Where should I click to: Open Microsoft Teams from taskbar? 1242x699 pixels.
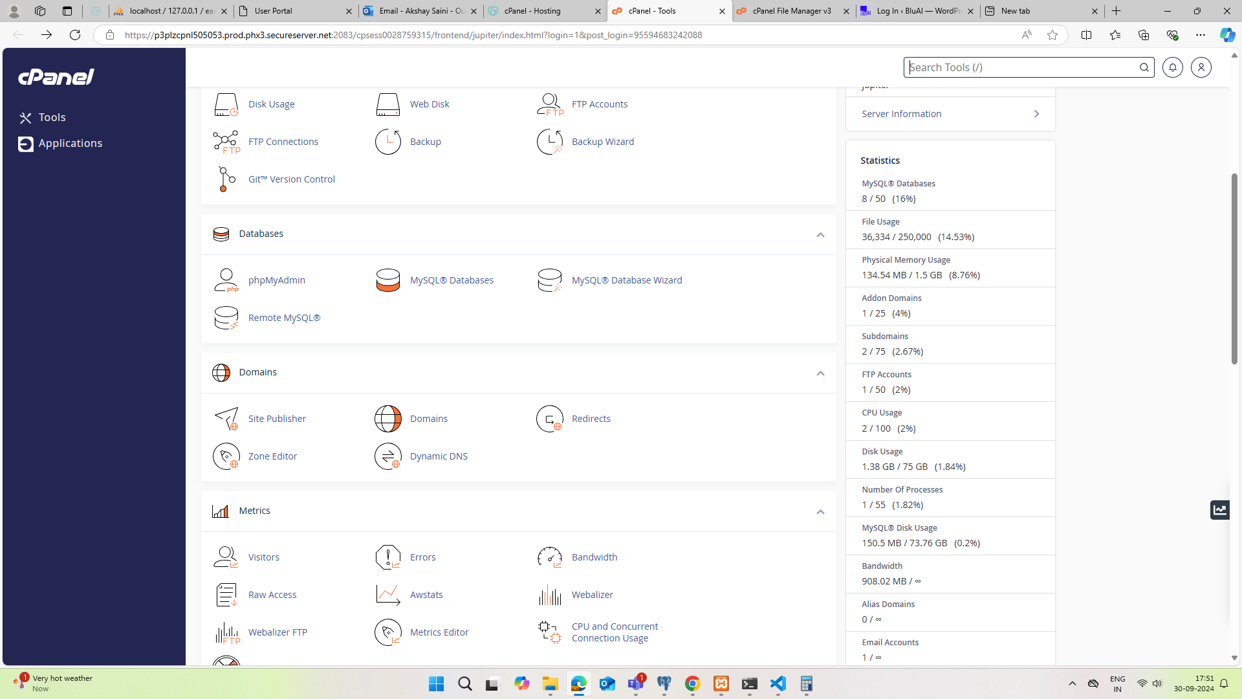tap(636, 684)
